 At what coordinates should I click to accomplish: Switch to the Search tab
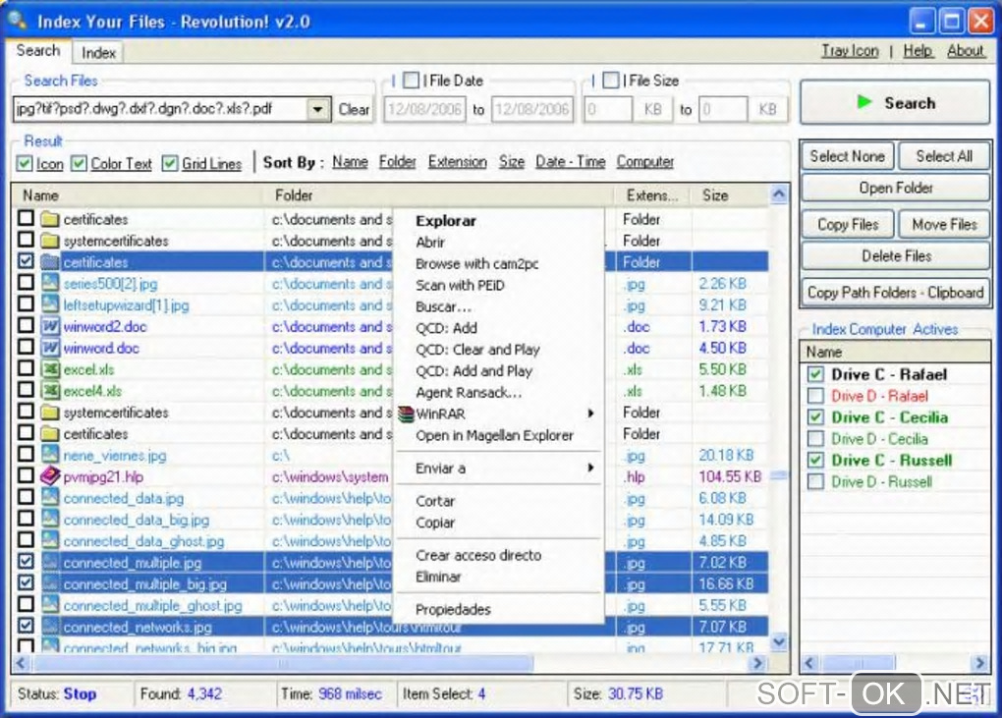pyautogui.click(x=38, y=50)
